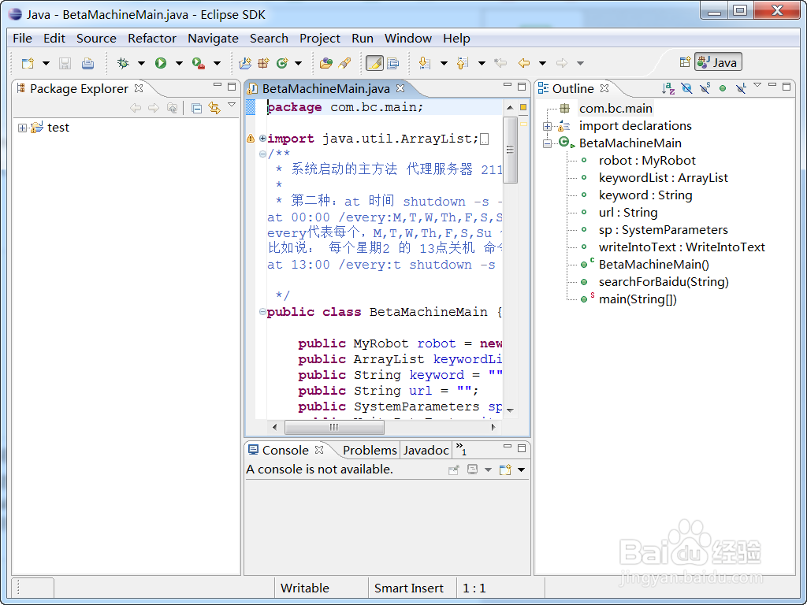Click Collapse All in Package Explorer
The width and height of the screenshot is (807, 605).
pyautogui.click(x=196, y=108)
